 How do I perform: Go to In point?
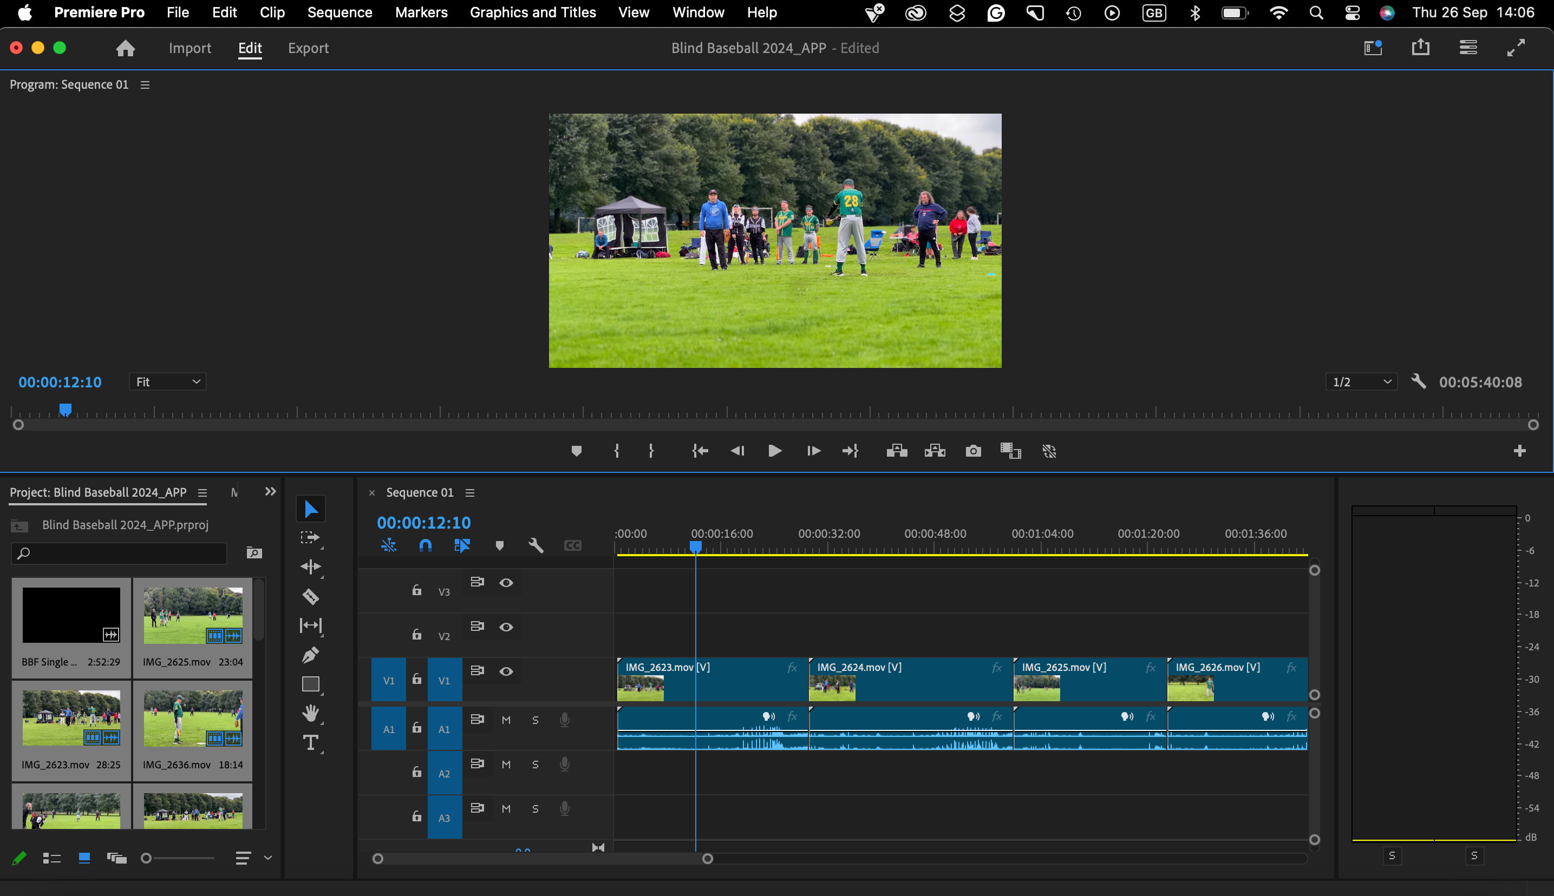(x=700, y=451)
